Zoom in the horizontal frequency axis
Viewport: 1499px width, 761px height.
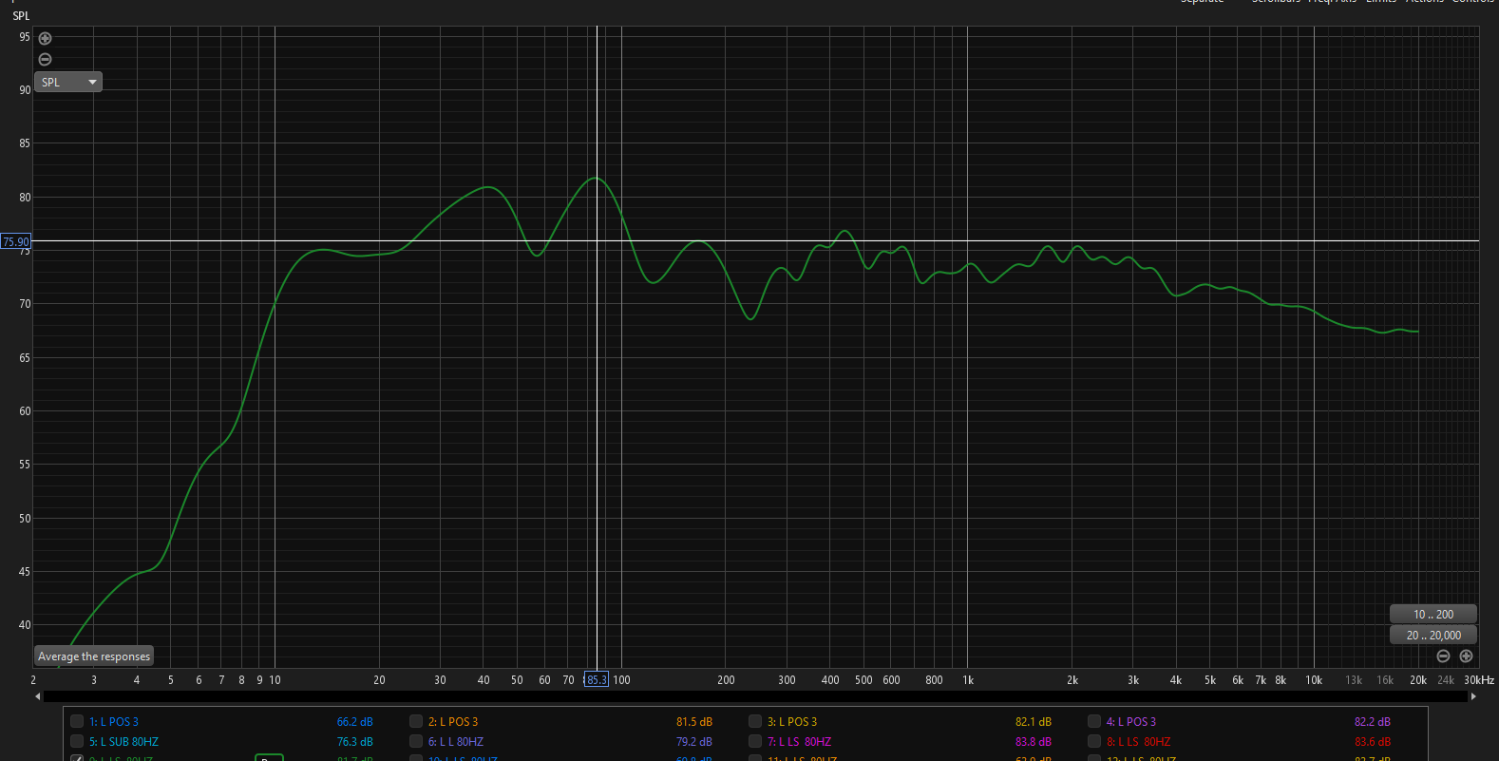[1466, 656]
